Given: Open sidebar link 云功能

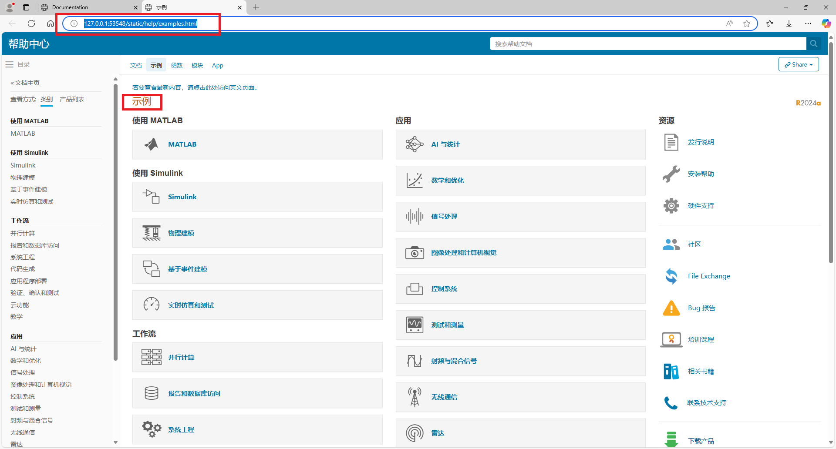Looking at the screenshot, I should 20,305.
